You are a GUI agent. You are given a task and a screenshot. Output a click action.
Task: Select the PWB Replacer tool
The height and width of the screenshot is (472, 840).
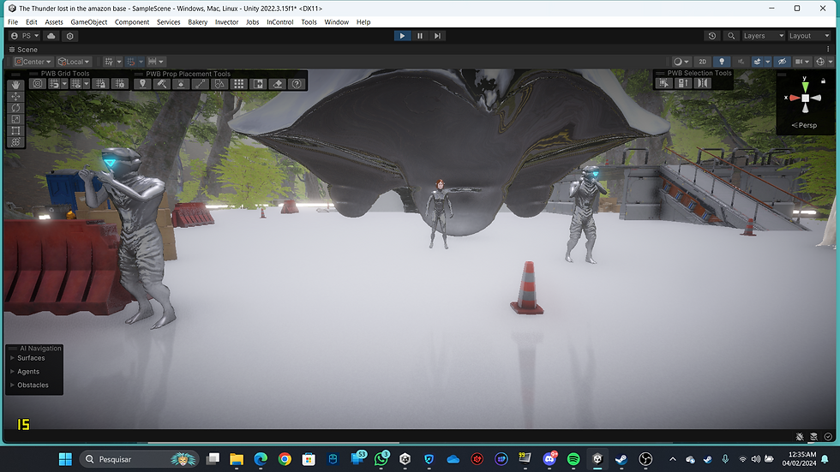[x=258, y=83]
